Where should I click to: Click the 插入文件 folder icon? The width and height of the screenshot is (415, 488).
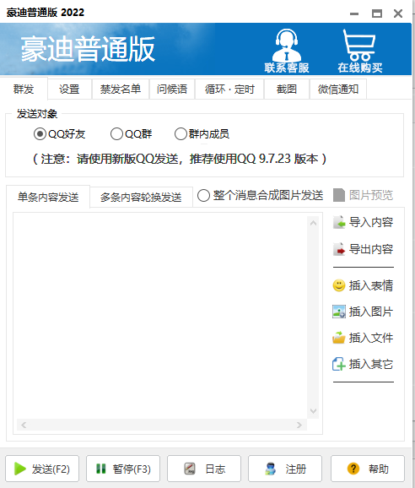339,338
